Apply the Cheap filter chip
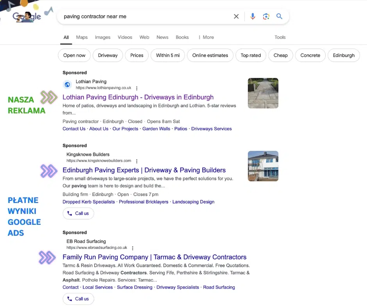367x307 pixels. pos(280,55)
